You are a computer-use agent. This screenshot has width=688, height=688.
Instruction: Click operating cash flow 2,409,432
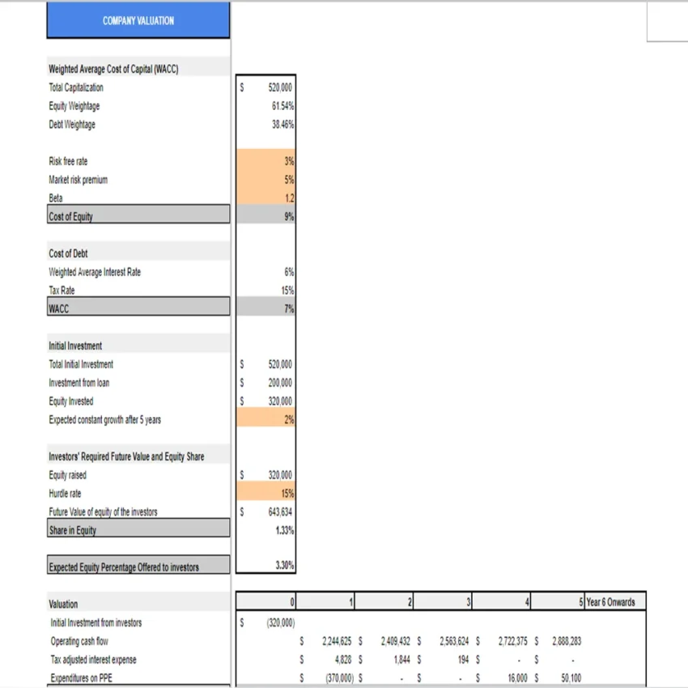(395, 641)
